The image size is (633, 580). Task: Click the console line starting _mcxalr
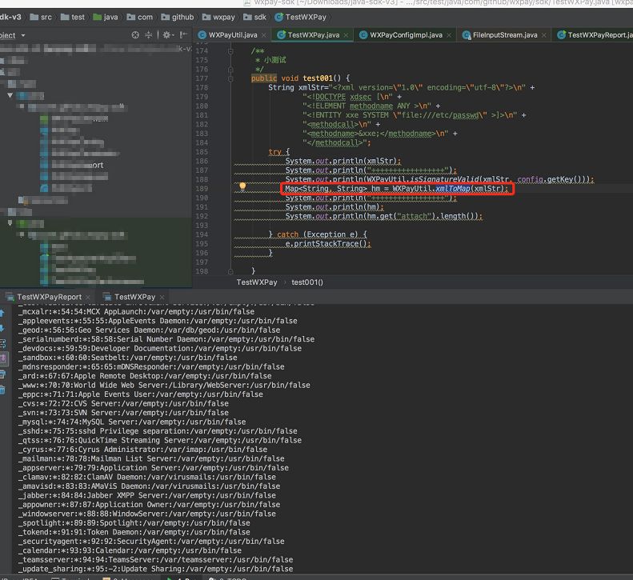click(137, 312)
